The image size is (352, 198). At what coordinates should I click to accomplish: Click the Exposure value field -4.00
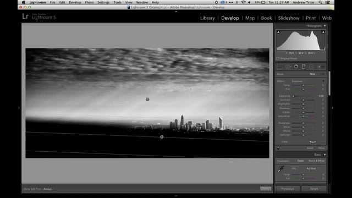(x=321, y=96)
